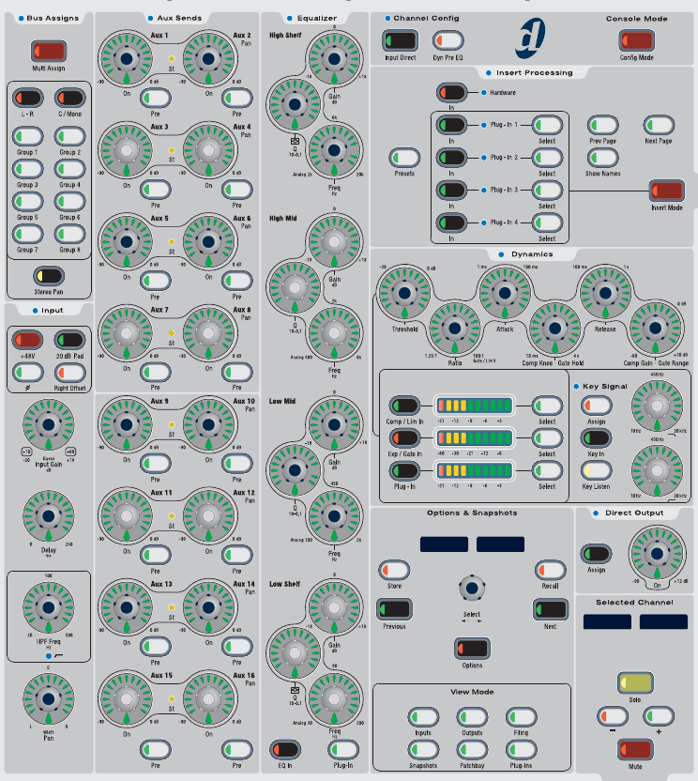Image resolution: width=698 pixels, height=781 pixels.
Task: Enable C/Mono bus assign
Action: (69, 98)
